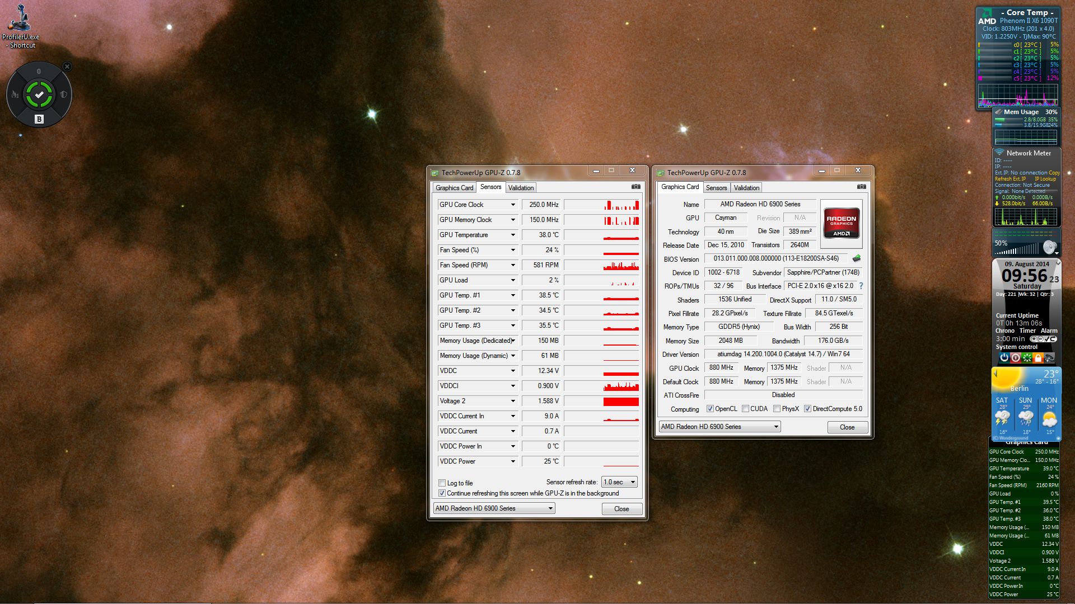The image size is (1075, 604).
Task: Increase timer with the plus icon
Action: pos(1034,339)
